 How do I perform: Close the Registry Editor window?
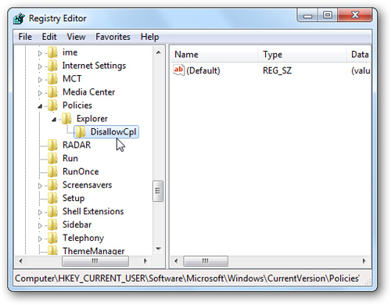pos(355,16)
